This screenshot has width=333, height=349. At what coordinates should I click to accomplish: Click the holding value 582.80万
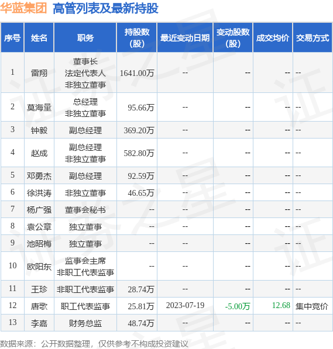tap(139, 153)
